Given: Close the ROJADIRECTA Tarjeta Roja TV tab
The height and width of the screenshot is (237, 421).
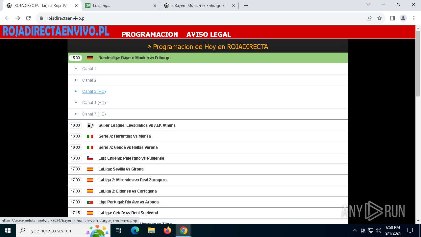Looking at the screenshot, I should tap(76, 6).
